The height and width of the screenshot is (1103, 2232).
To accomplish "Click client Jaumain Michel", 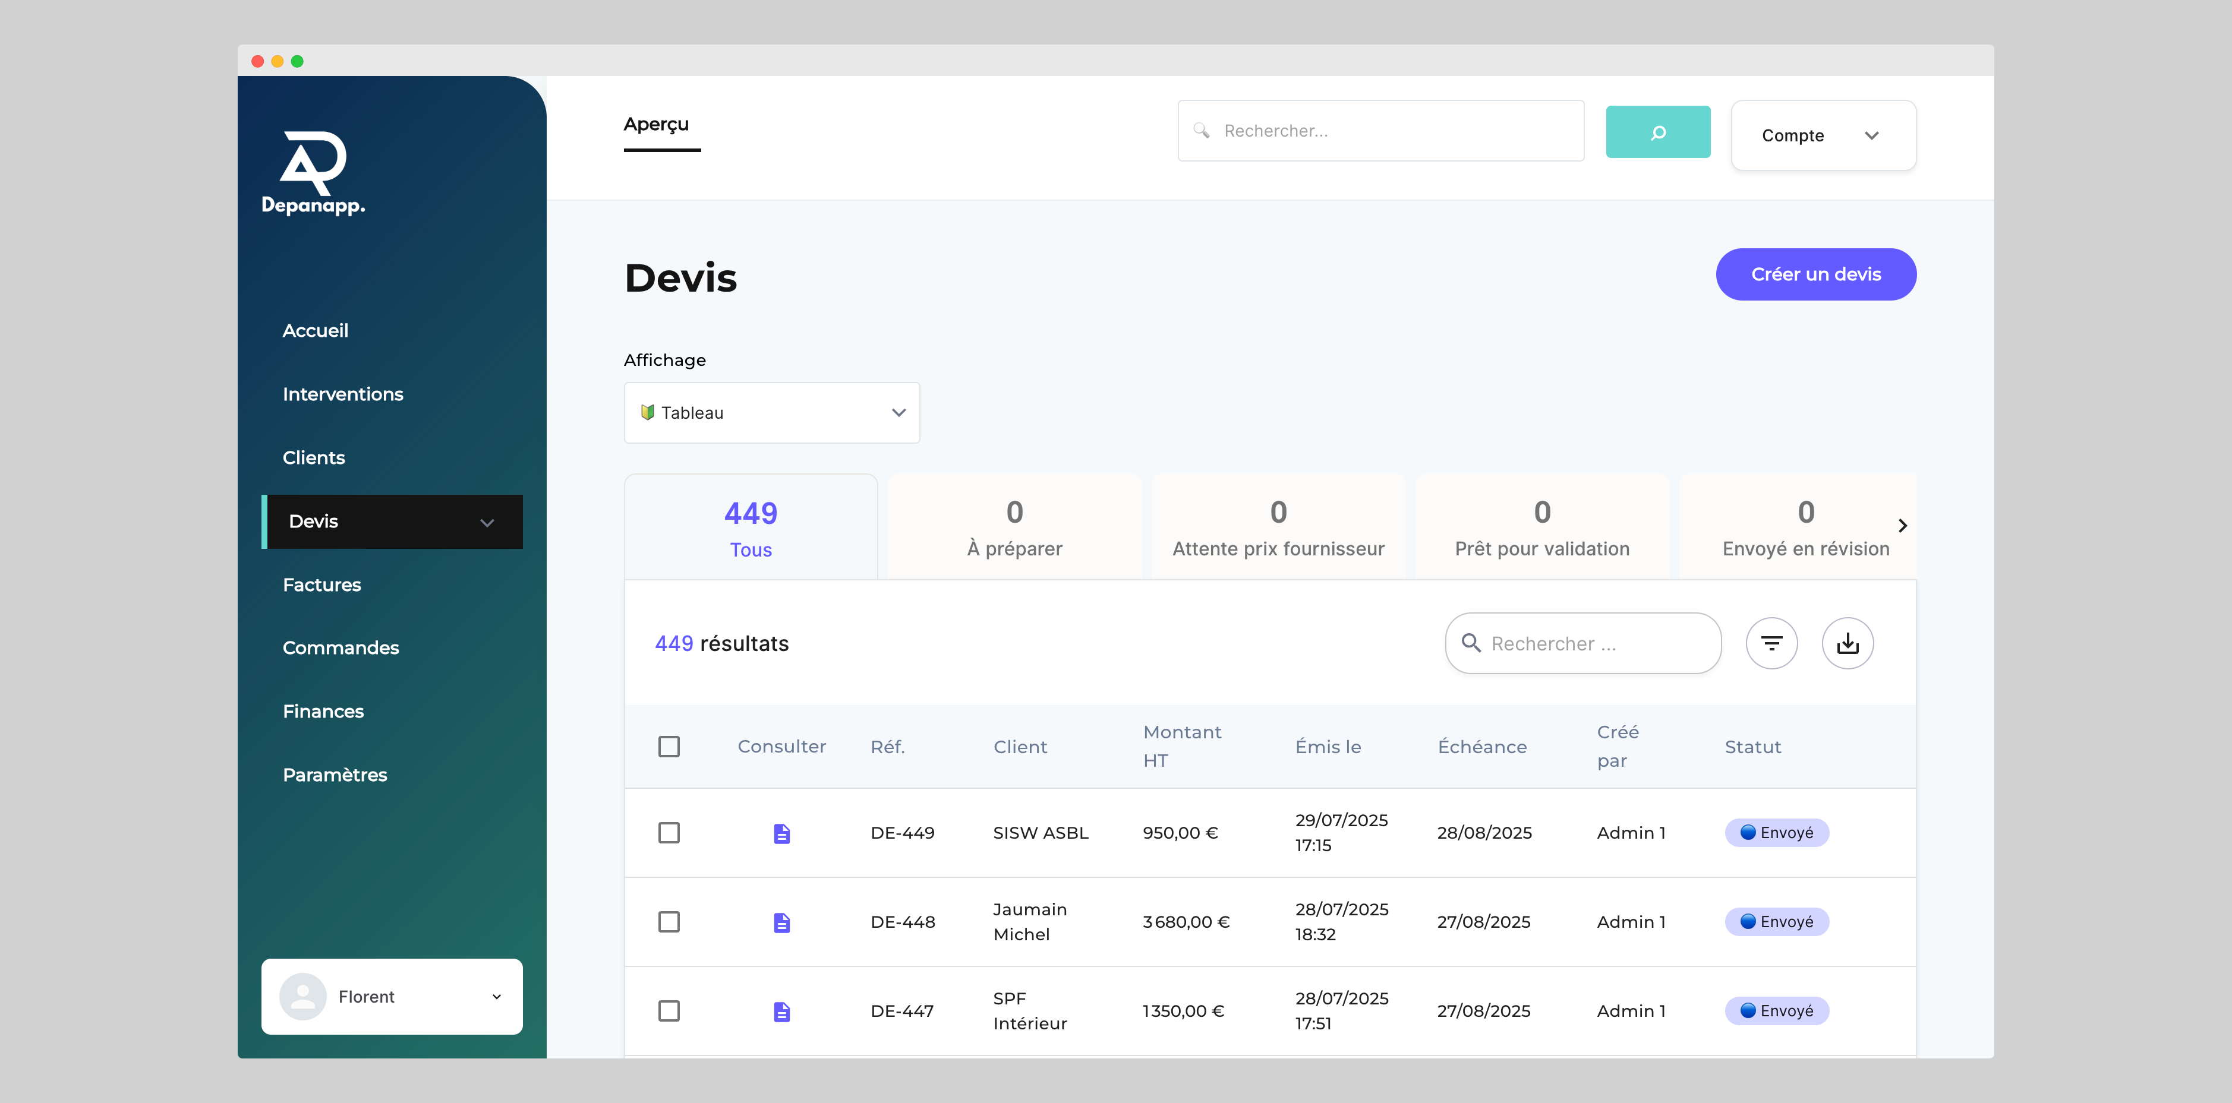I will [x=1030, y=922].
